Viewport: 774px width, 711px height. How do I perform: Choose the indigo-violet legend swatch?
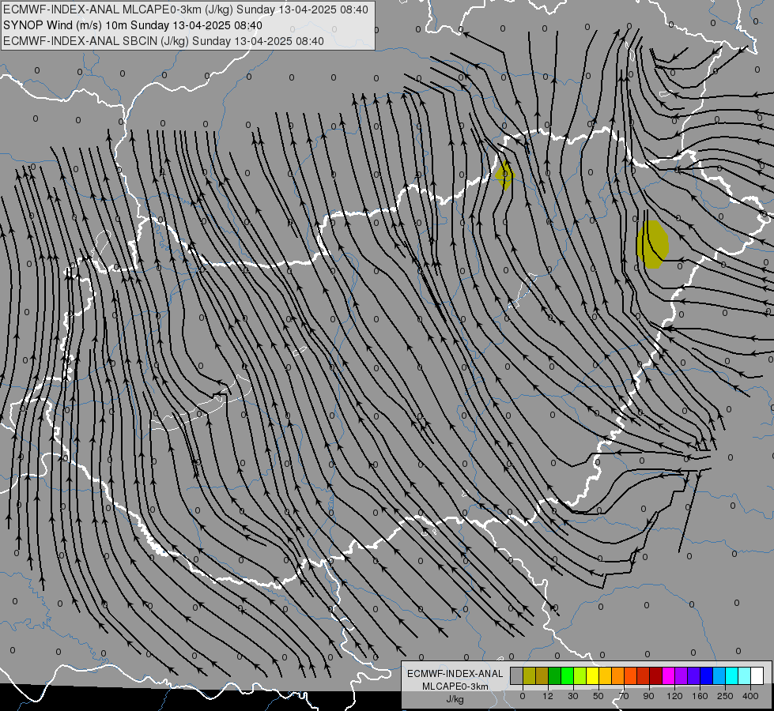[694, 675]
